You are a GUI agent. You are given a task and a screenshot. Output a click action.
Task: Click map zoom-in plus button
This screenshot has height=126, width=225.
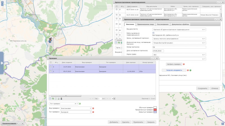2,2
